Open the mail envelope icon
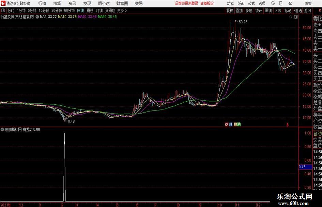Screen dimensions: 322x207 [290, 3]
